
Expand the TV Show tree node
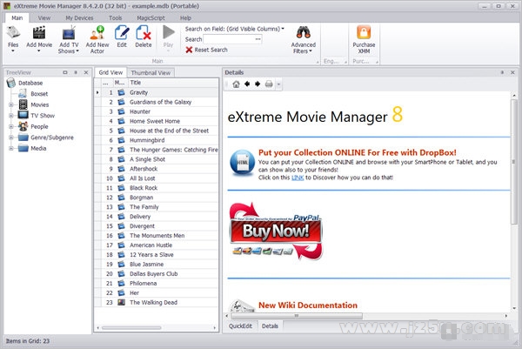[x=11, y=116]
